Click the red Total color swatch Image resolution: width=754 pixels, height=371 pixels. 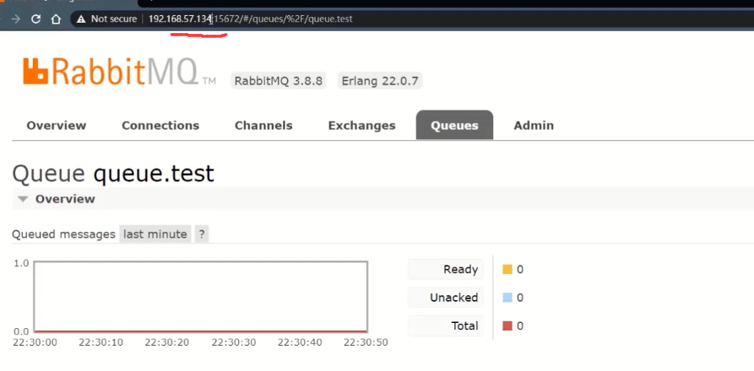(507, 325)
